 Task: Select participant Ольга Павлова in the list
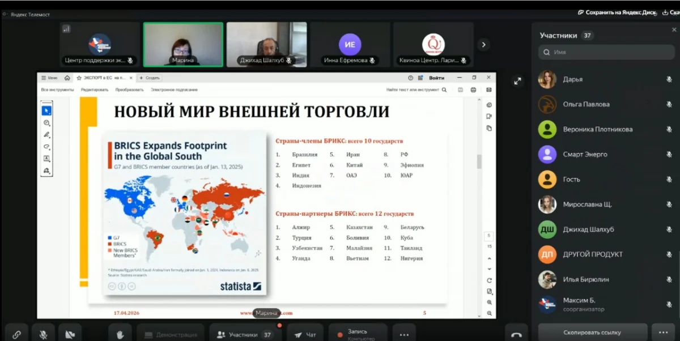(x=606, y=105)
